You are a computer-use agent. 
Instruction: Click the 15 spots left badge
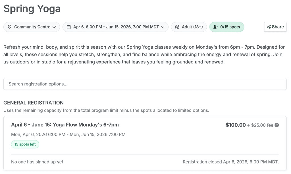[x=25, y=144]
